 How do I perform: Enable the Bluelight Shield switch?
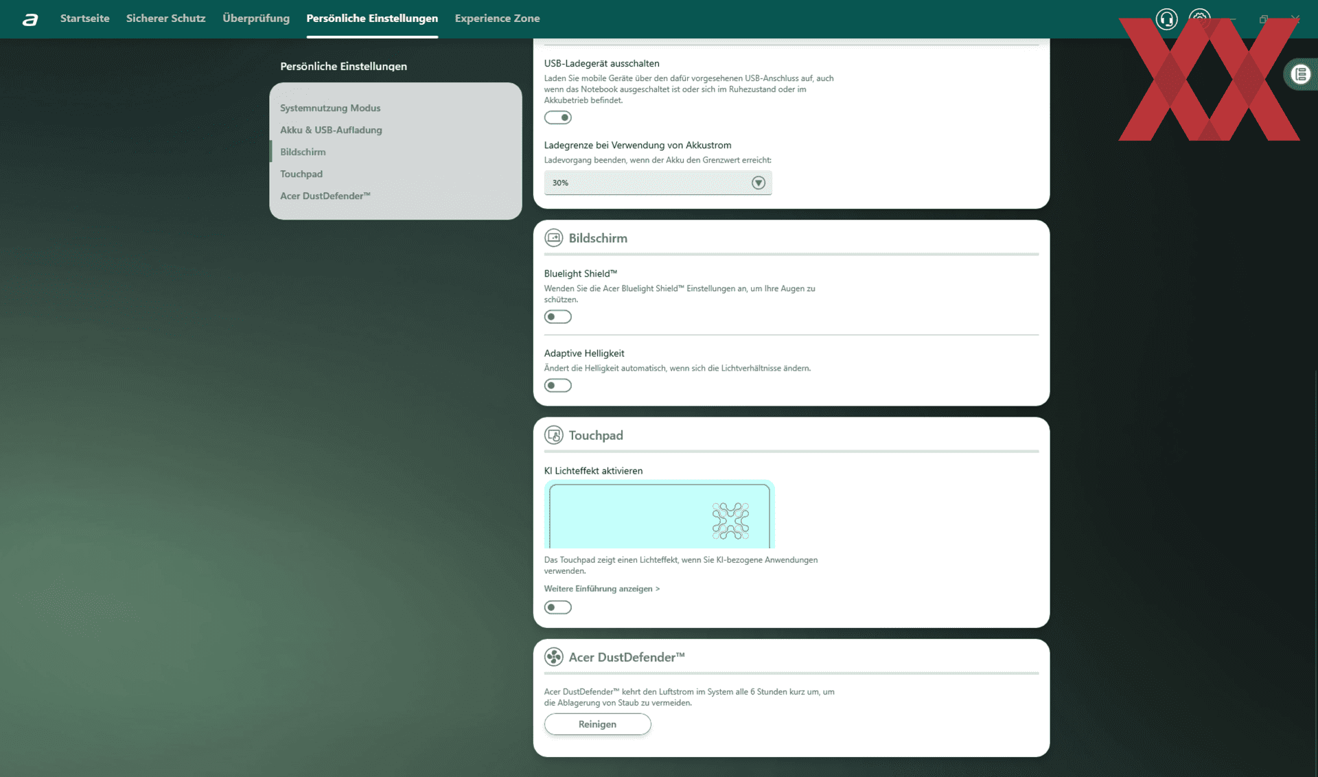pos(557,316)
